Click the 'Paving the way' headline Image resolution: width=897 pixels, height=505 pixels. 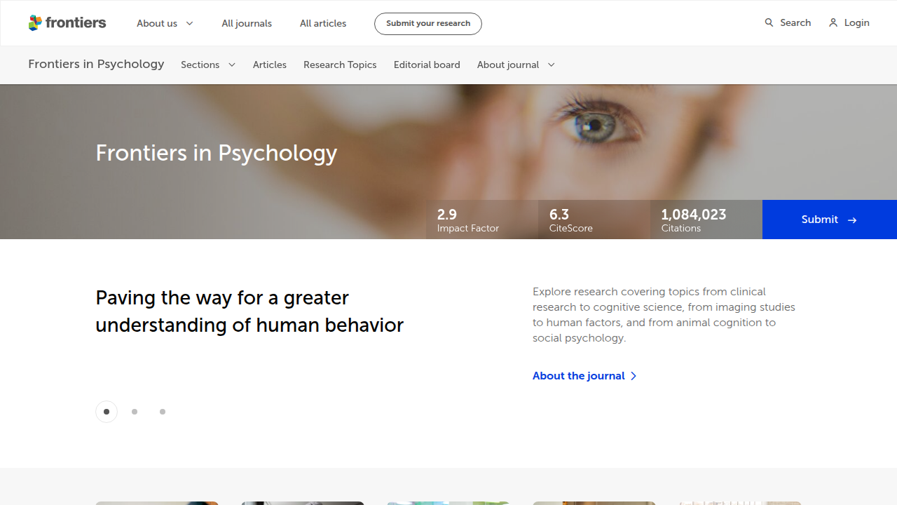coord(249,311)
